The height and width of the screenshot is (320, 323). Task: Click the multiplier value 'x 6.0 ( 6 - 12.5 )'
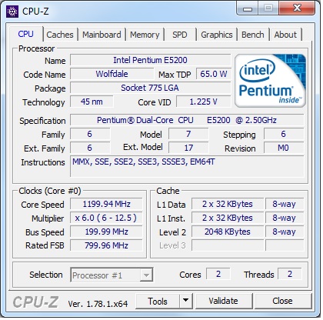(106, 218)
